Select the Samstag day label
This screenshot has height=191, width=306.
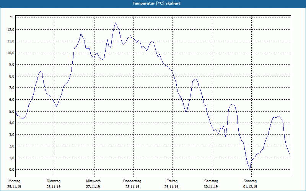pos(211,181)
